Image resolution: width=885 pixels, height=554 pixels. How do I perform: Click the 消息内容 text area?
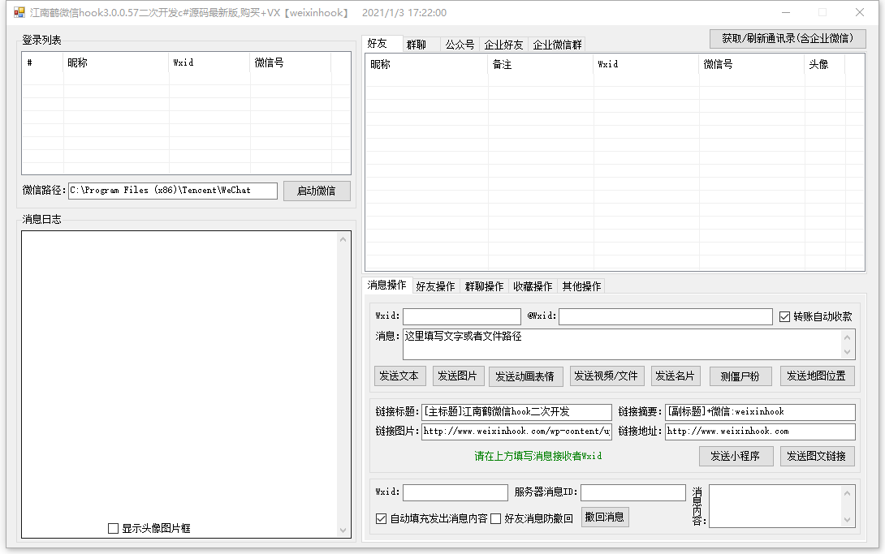(x=775, y=506)
